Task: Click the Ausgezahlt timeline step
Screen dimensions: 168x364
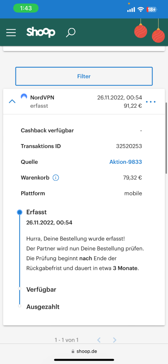Action: (43, 307)
